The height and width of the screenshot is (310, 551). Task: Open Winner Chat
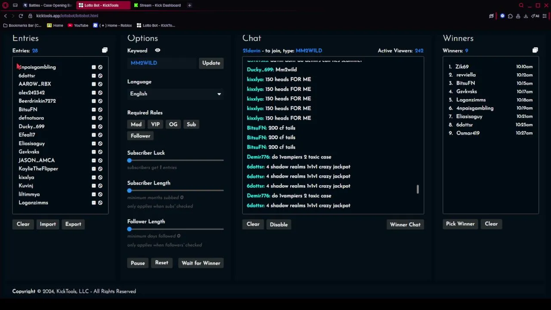pos(405,224)
